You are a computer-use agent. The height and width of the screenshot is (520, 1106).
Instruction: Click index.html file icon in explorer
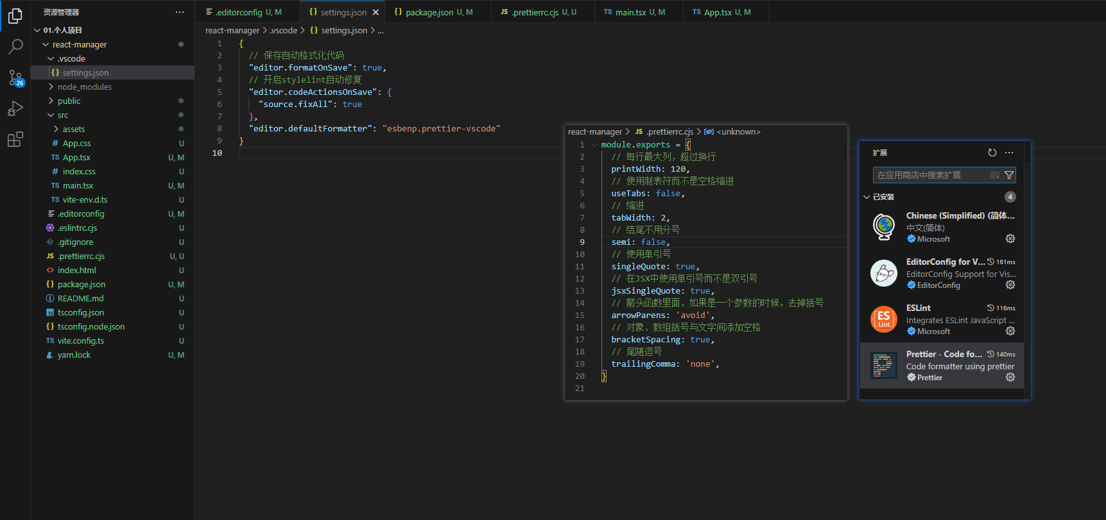click(50, 270)
